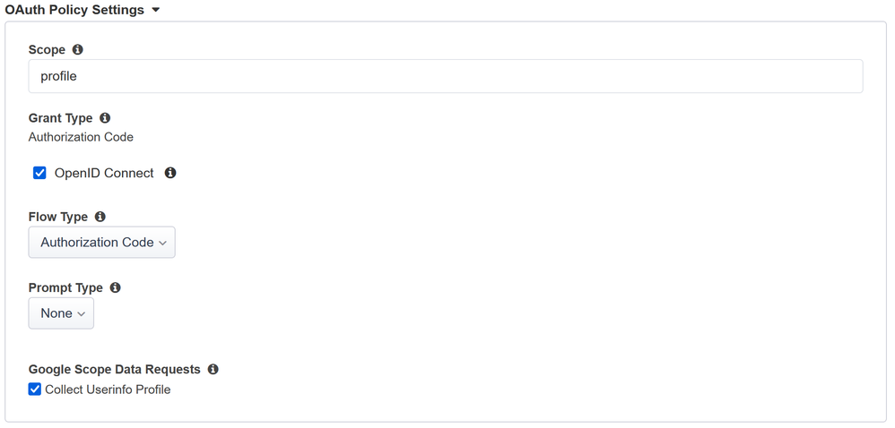Click the Scope field label
Screen dimensions: 895x428
(47, 50)
